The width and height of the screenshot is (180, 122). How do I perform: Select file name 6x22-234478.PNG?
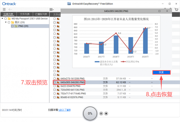(x=70, y=86)
